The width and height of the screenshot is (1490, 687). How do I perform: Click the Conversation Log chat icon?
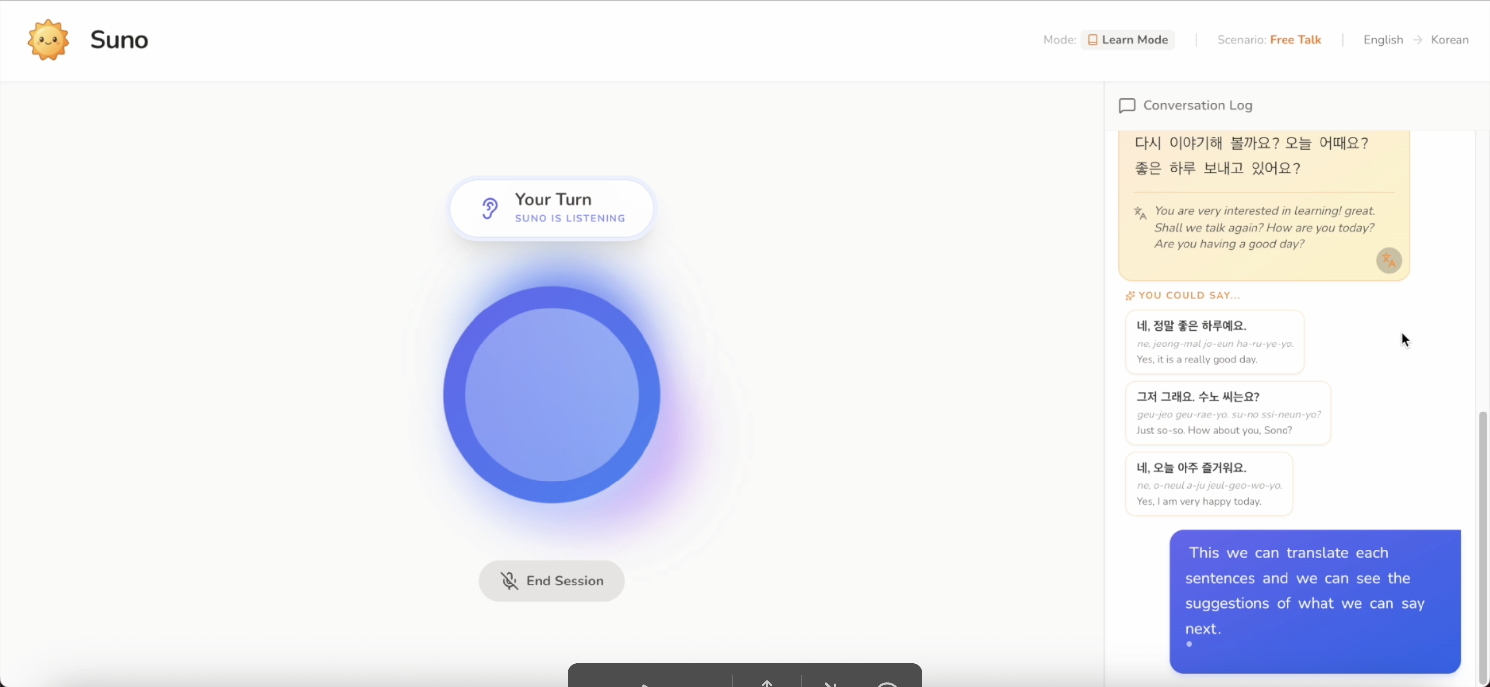coord(1127,106)
